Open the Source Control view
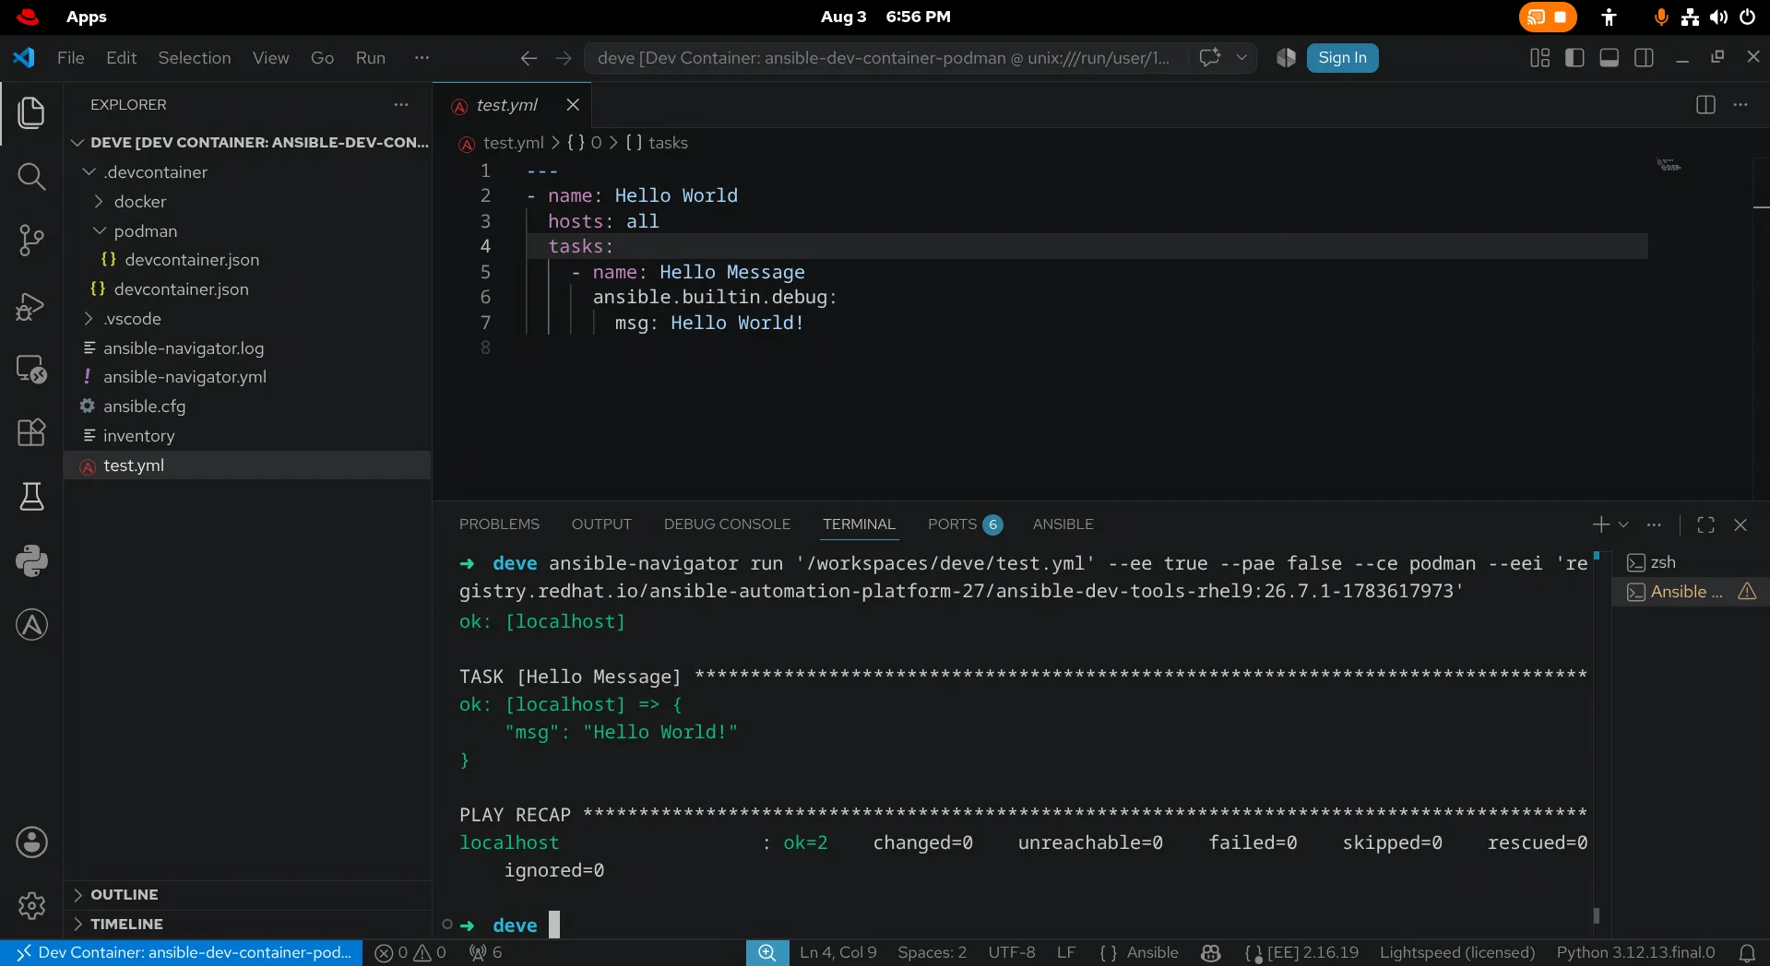Image resolution: width=1770 pixels, height=966 pixels. tap(31, 241)
